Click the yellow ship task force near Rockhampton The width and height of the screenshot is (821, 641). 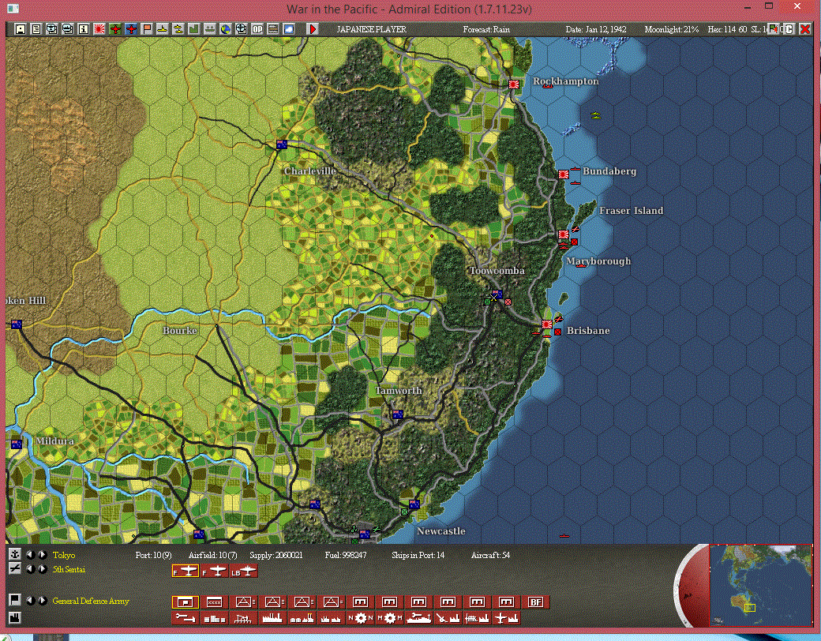(x=596, y=115)
